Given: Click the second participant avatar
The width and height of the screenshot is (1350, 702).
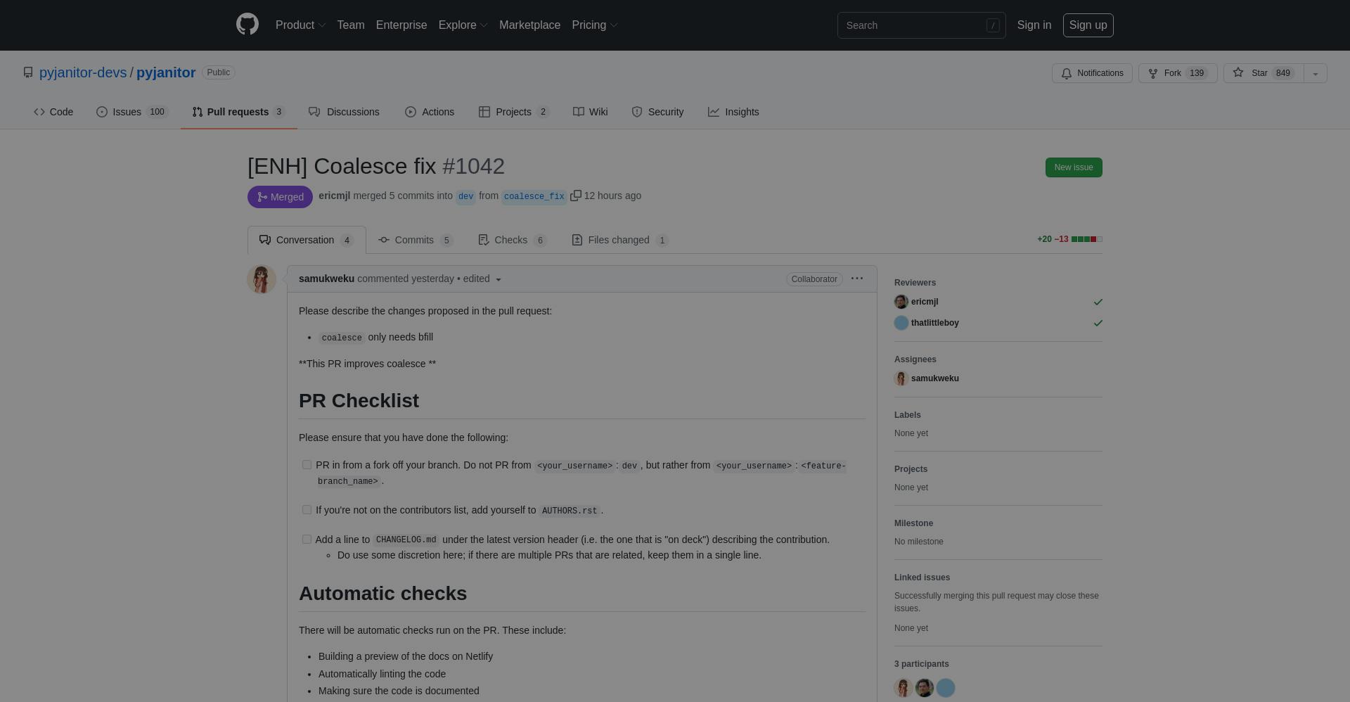Looking at the screenshot, I should click(x=925, y=688).
